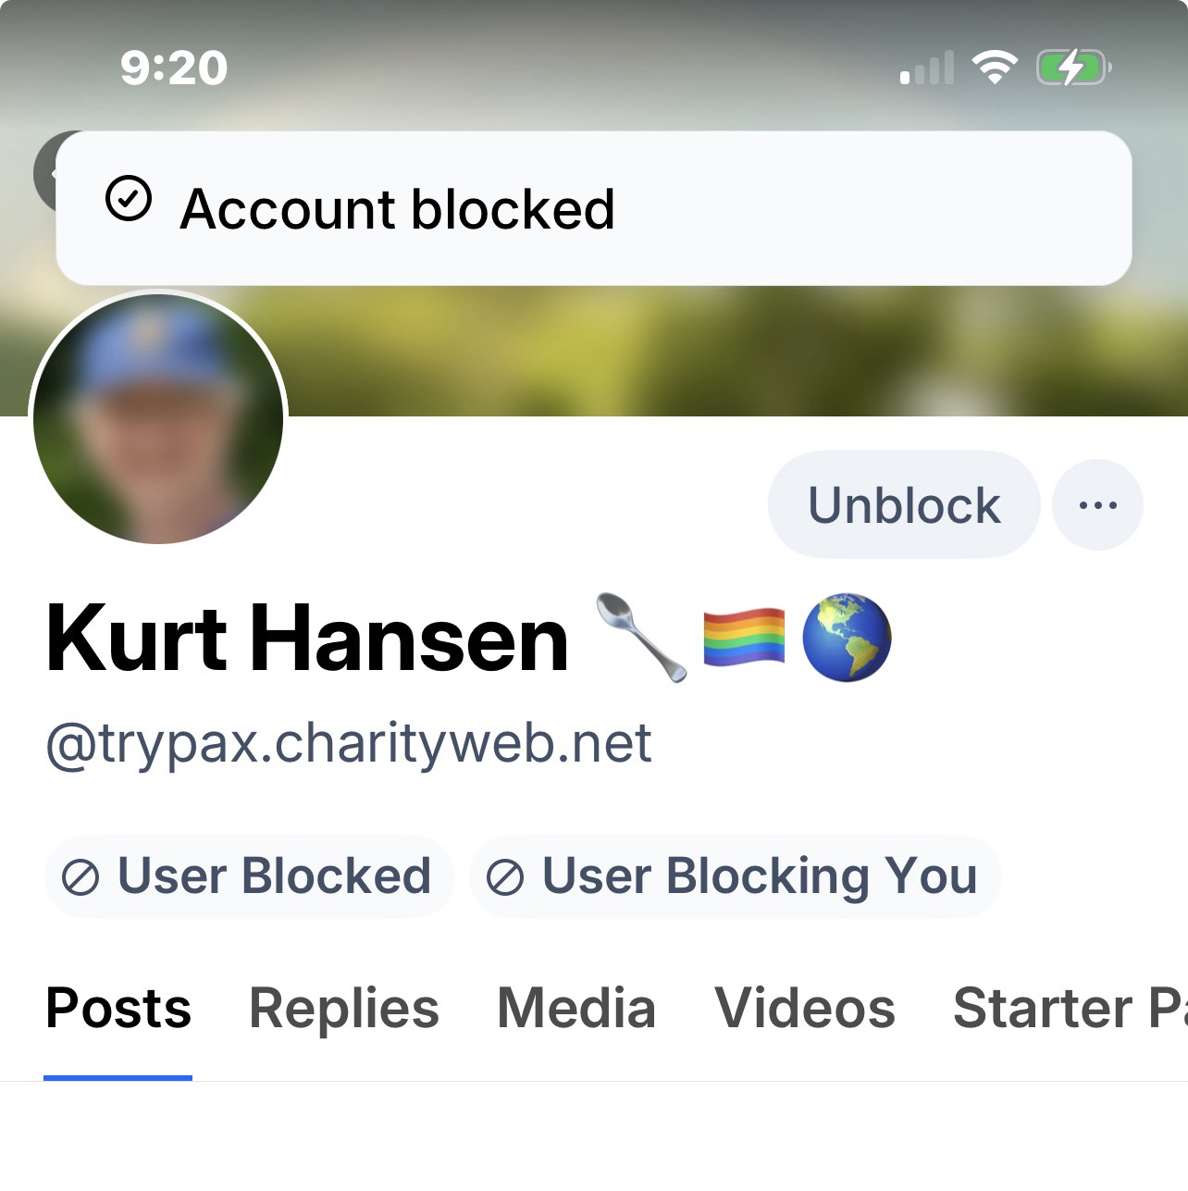Tap the Unblock button
The height and width of the screenshot is (1191, 1188).
904,505
